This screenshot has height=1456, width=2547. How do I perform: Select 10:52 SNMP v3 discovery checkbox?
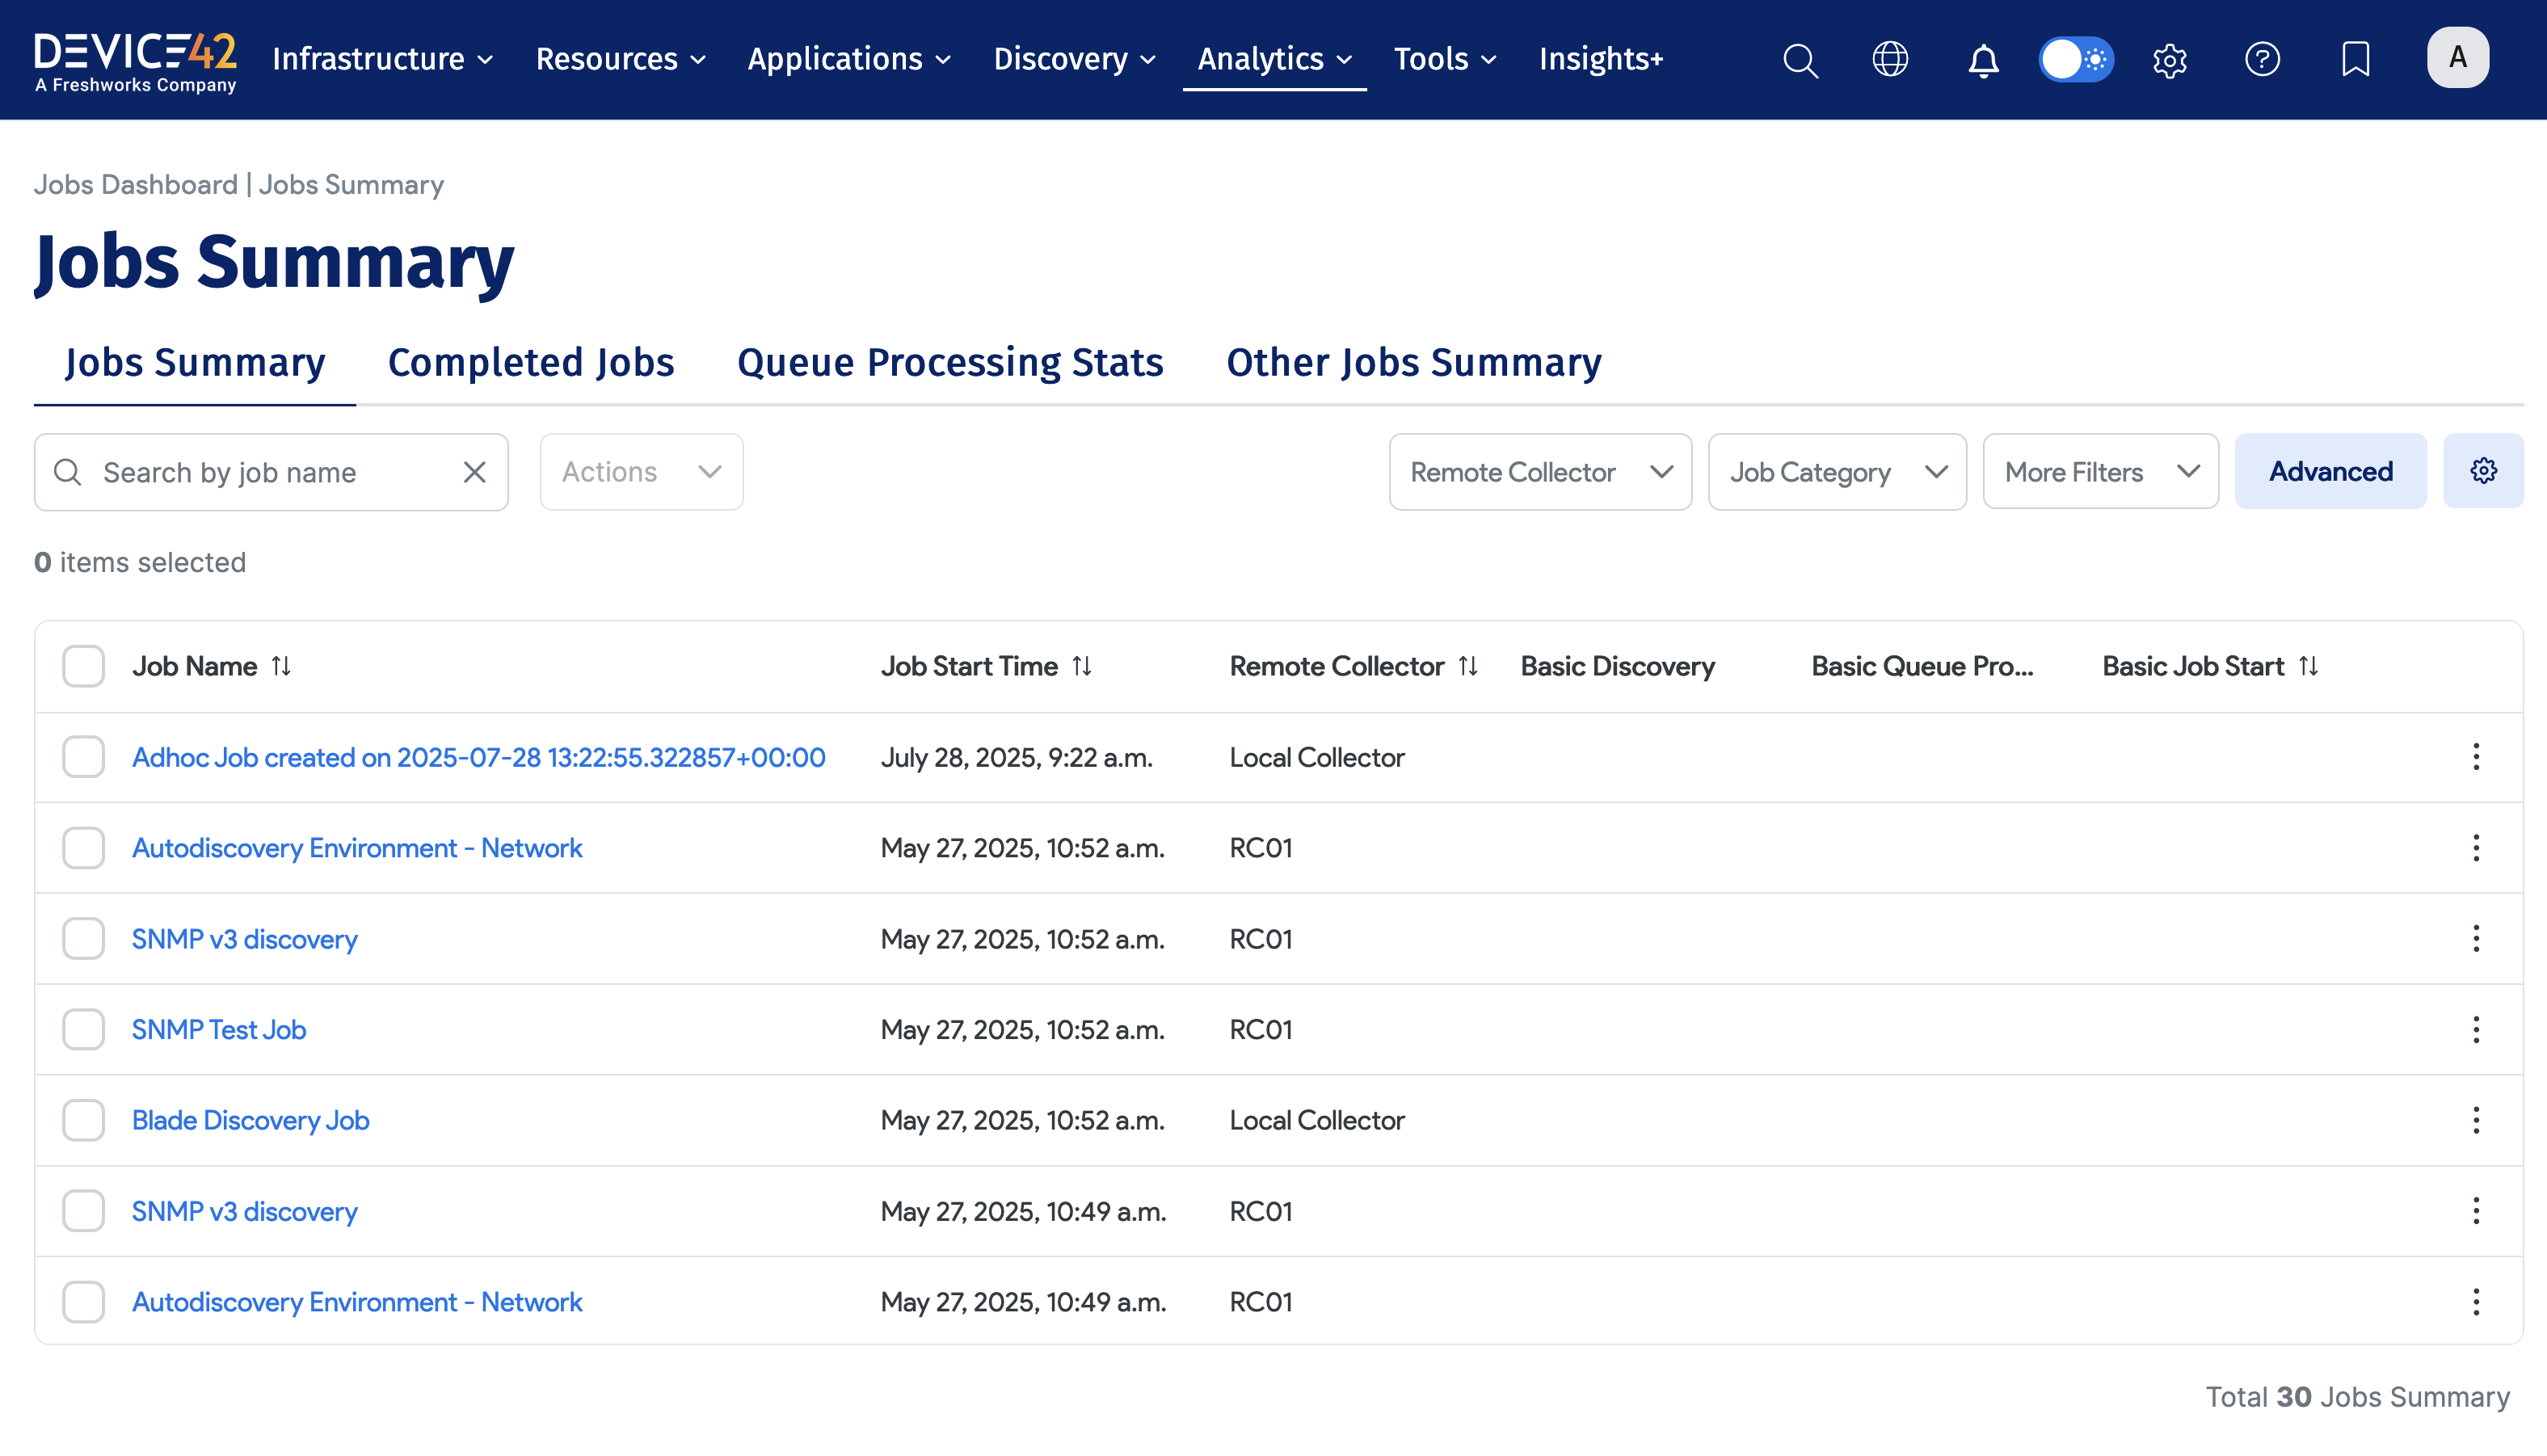click(x=83, y=939)
